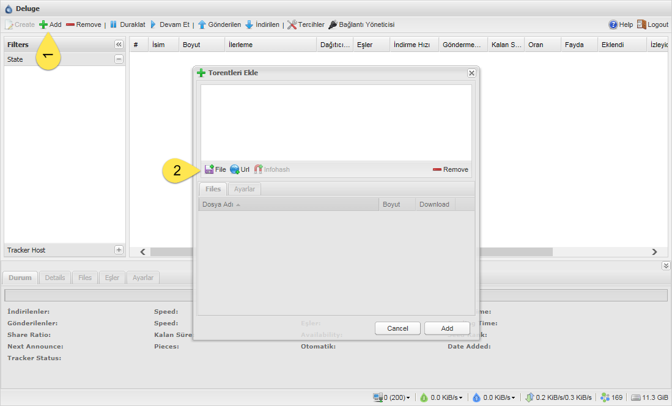This screenshot has height=406, width=672.
Task: Open the Details tab in the bottom panel
Action: [x=55, y=278]
